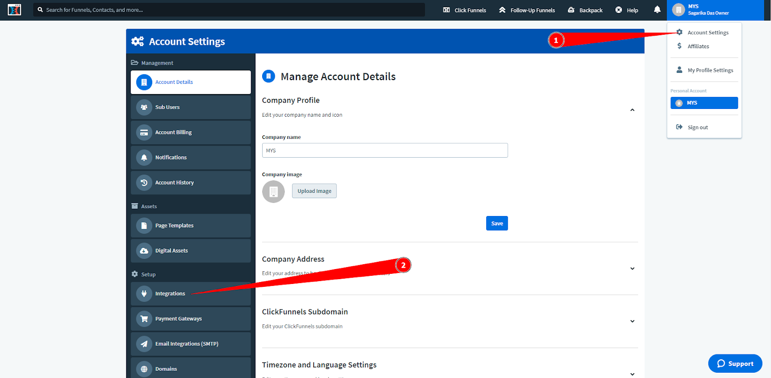Screen dimensions: 771x378
Task: Open Integrations setup page
Action: pyautogui.click(x=191, y=294)
